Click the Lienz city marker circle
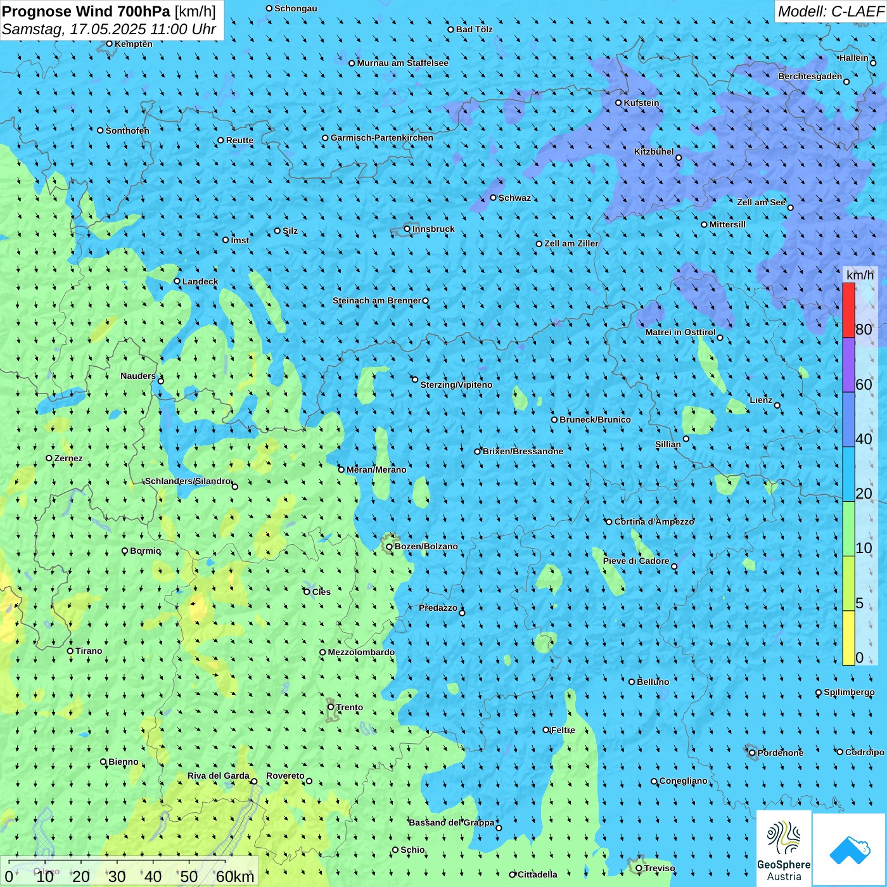This screenshot has height=887, width=887. pos(777,405)
